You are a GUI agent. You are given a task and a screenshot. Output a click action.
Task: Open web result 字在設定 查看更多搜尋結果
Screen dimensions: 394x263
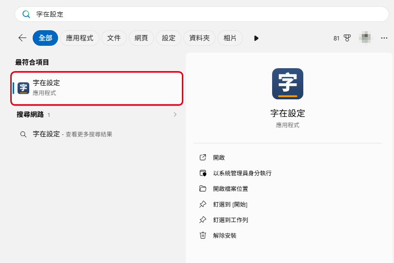click(x=97, y=134)
